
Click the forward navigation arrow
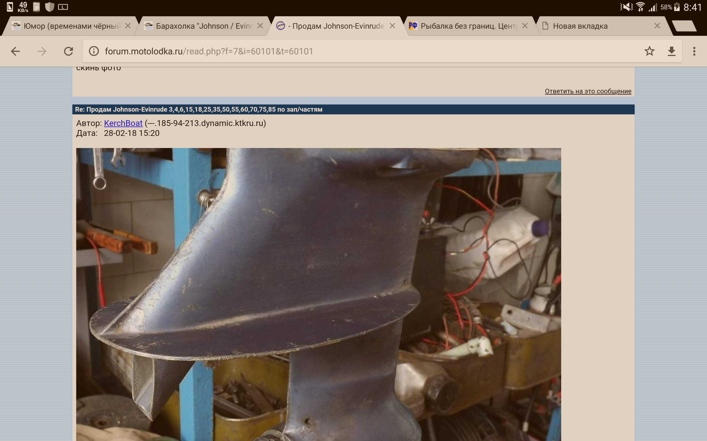(42, 51)
